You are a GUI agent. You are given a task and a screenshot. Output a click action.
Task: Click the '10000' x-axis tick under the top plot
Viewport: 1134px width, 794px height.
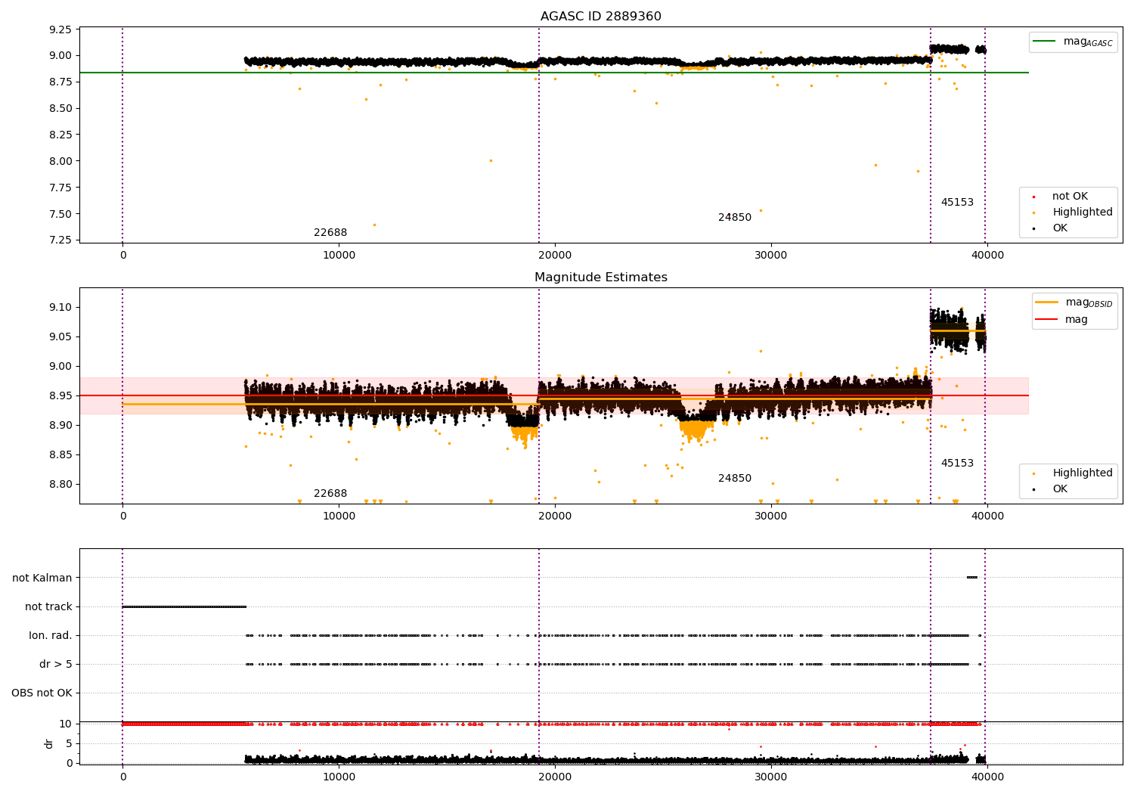coord(339,256)
